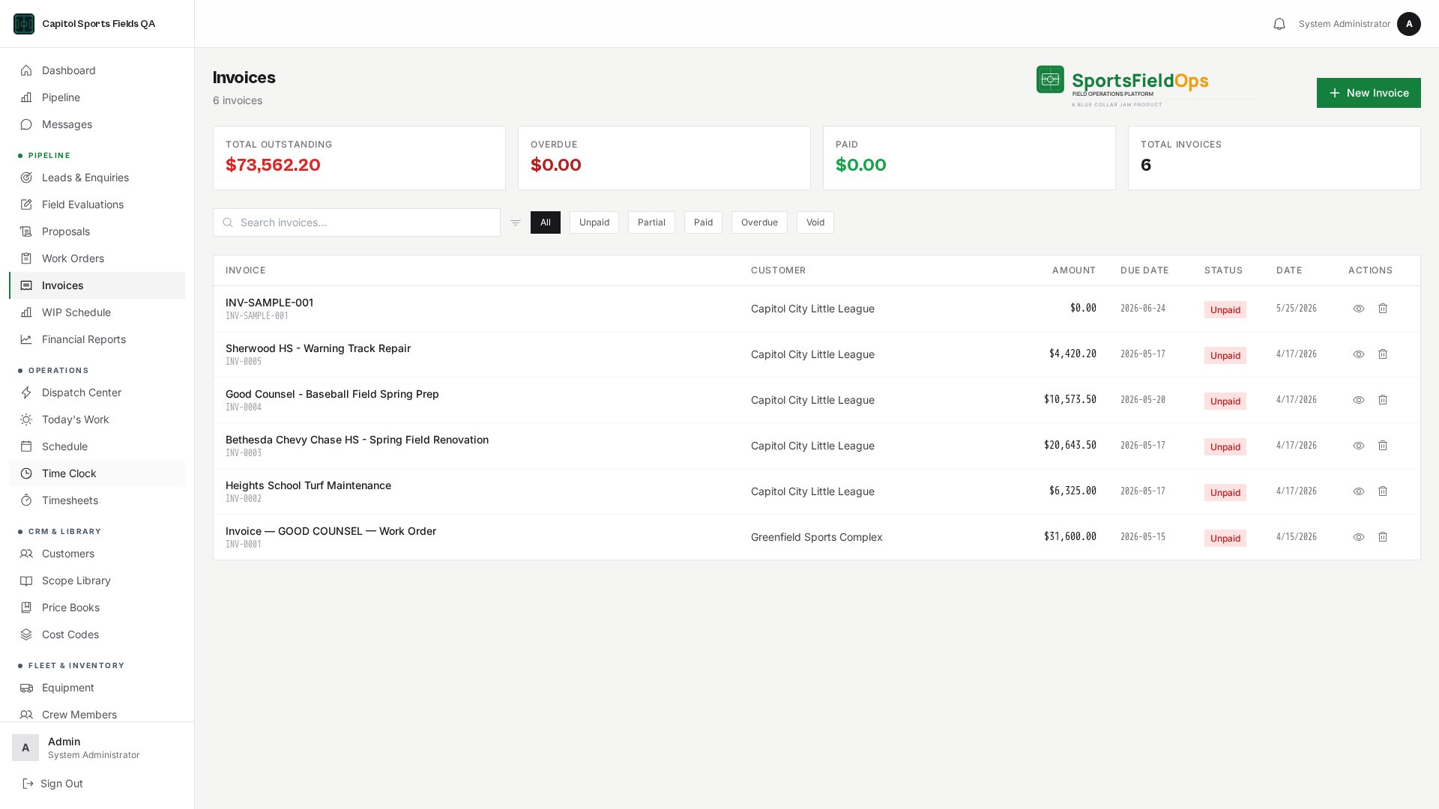
Task: Delete the Sherwood HS Warning Track Repair invoice
Action: pos(1383,354)
